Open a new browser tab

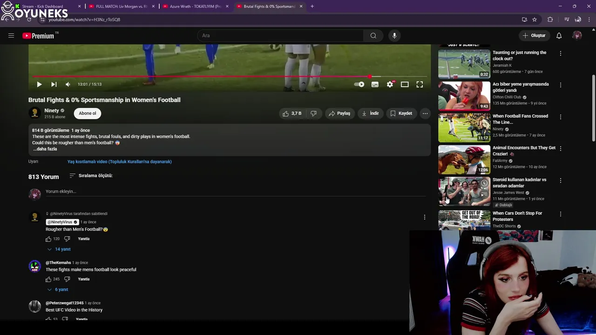312,7
